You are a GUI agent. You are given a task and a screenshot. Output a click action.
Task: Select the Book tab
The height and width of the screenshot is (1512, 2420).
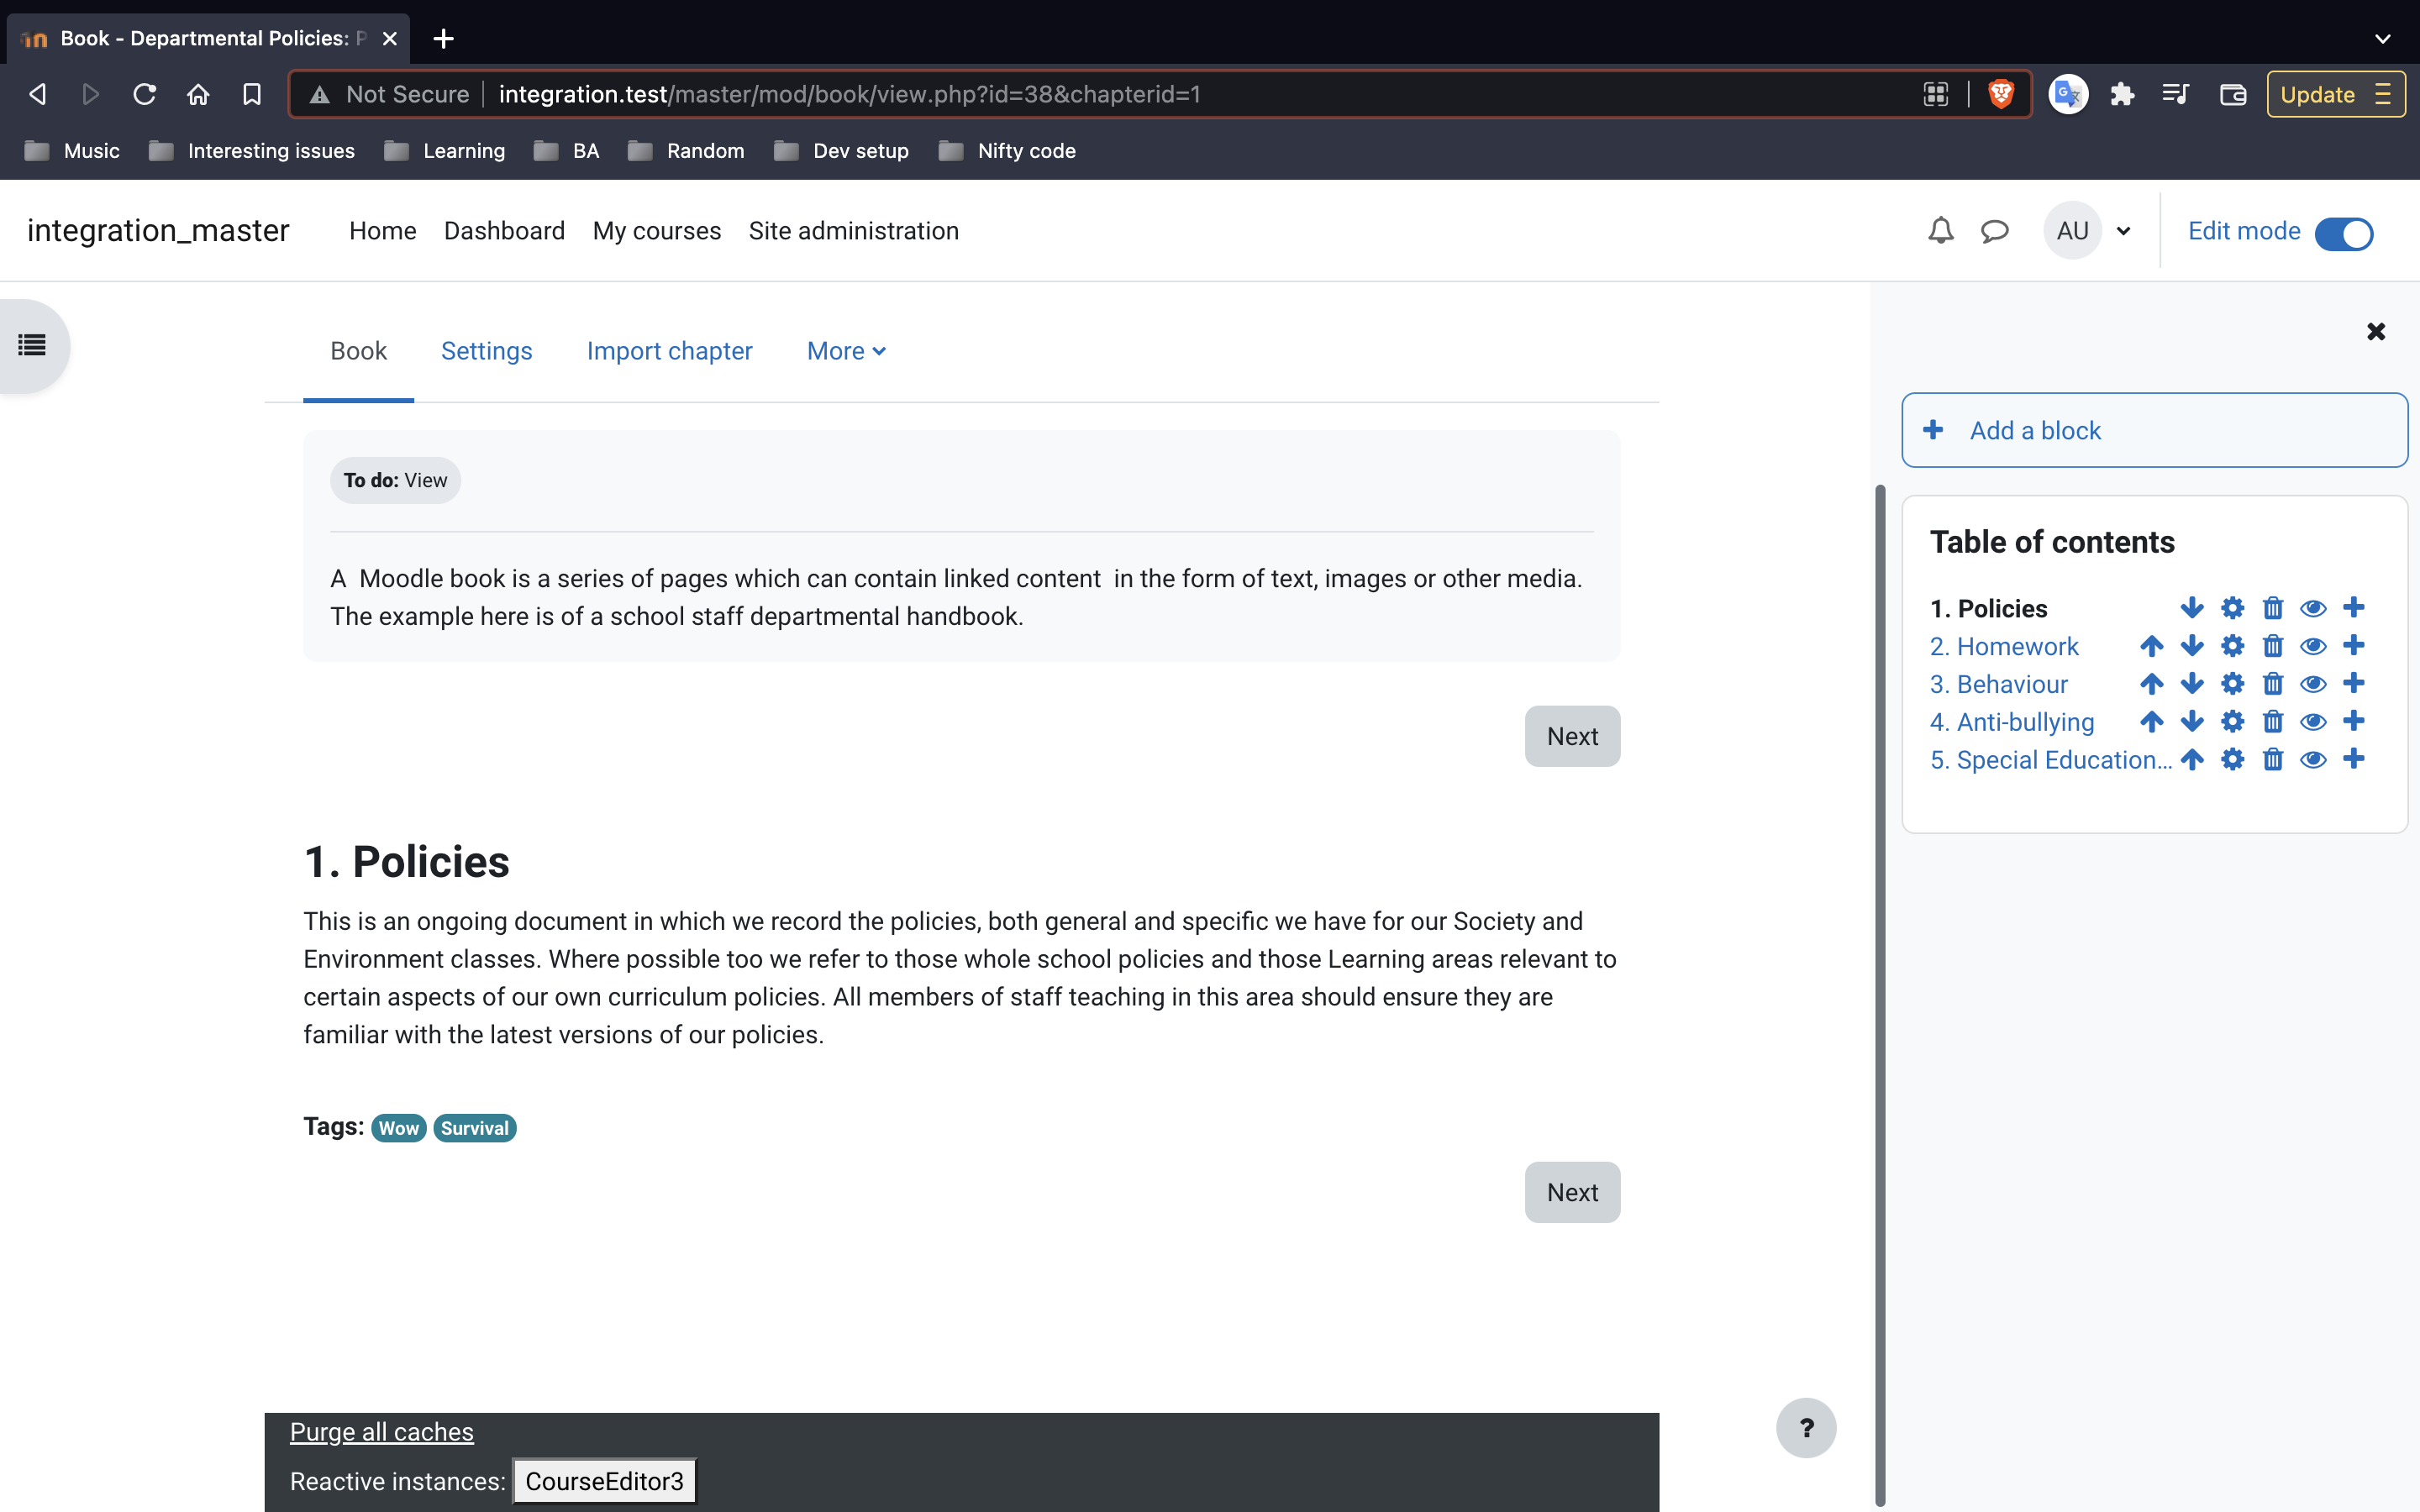358,351
